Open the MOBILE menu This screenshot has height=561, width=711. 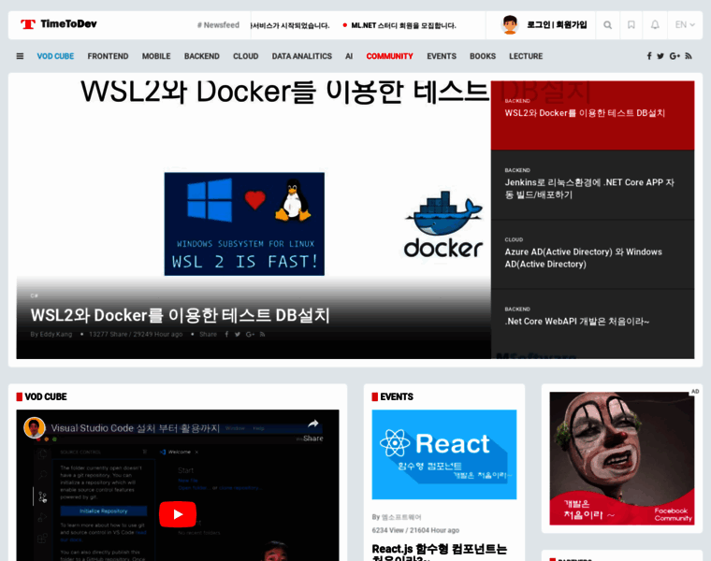(156, 56)
